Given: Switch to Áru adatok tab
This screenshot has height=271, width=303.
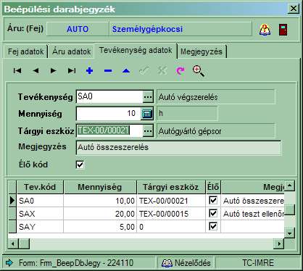Looking at the screenshot, I should [71, 51].
